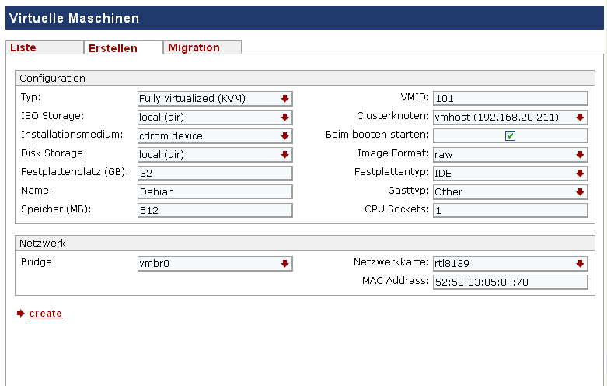
Task: Expand the Disk Storage dropdown arrow
Action: (285, 155)
